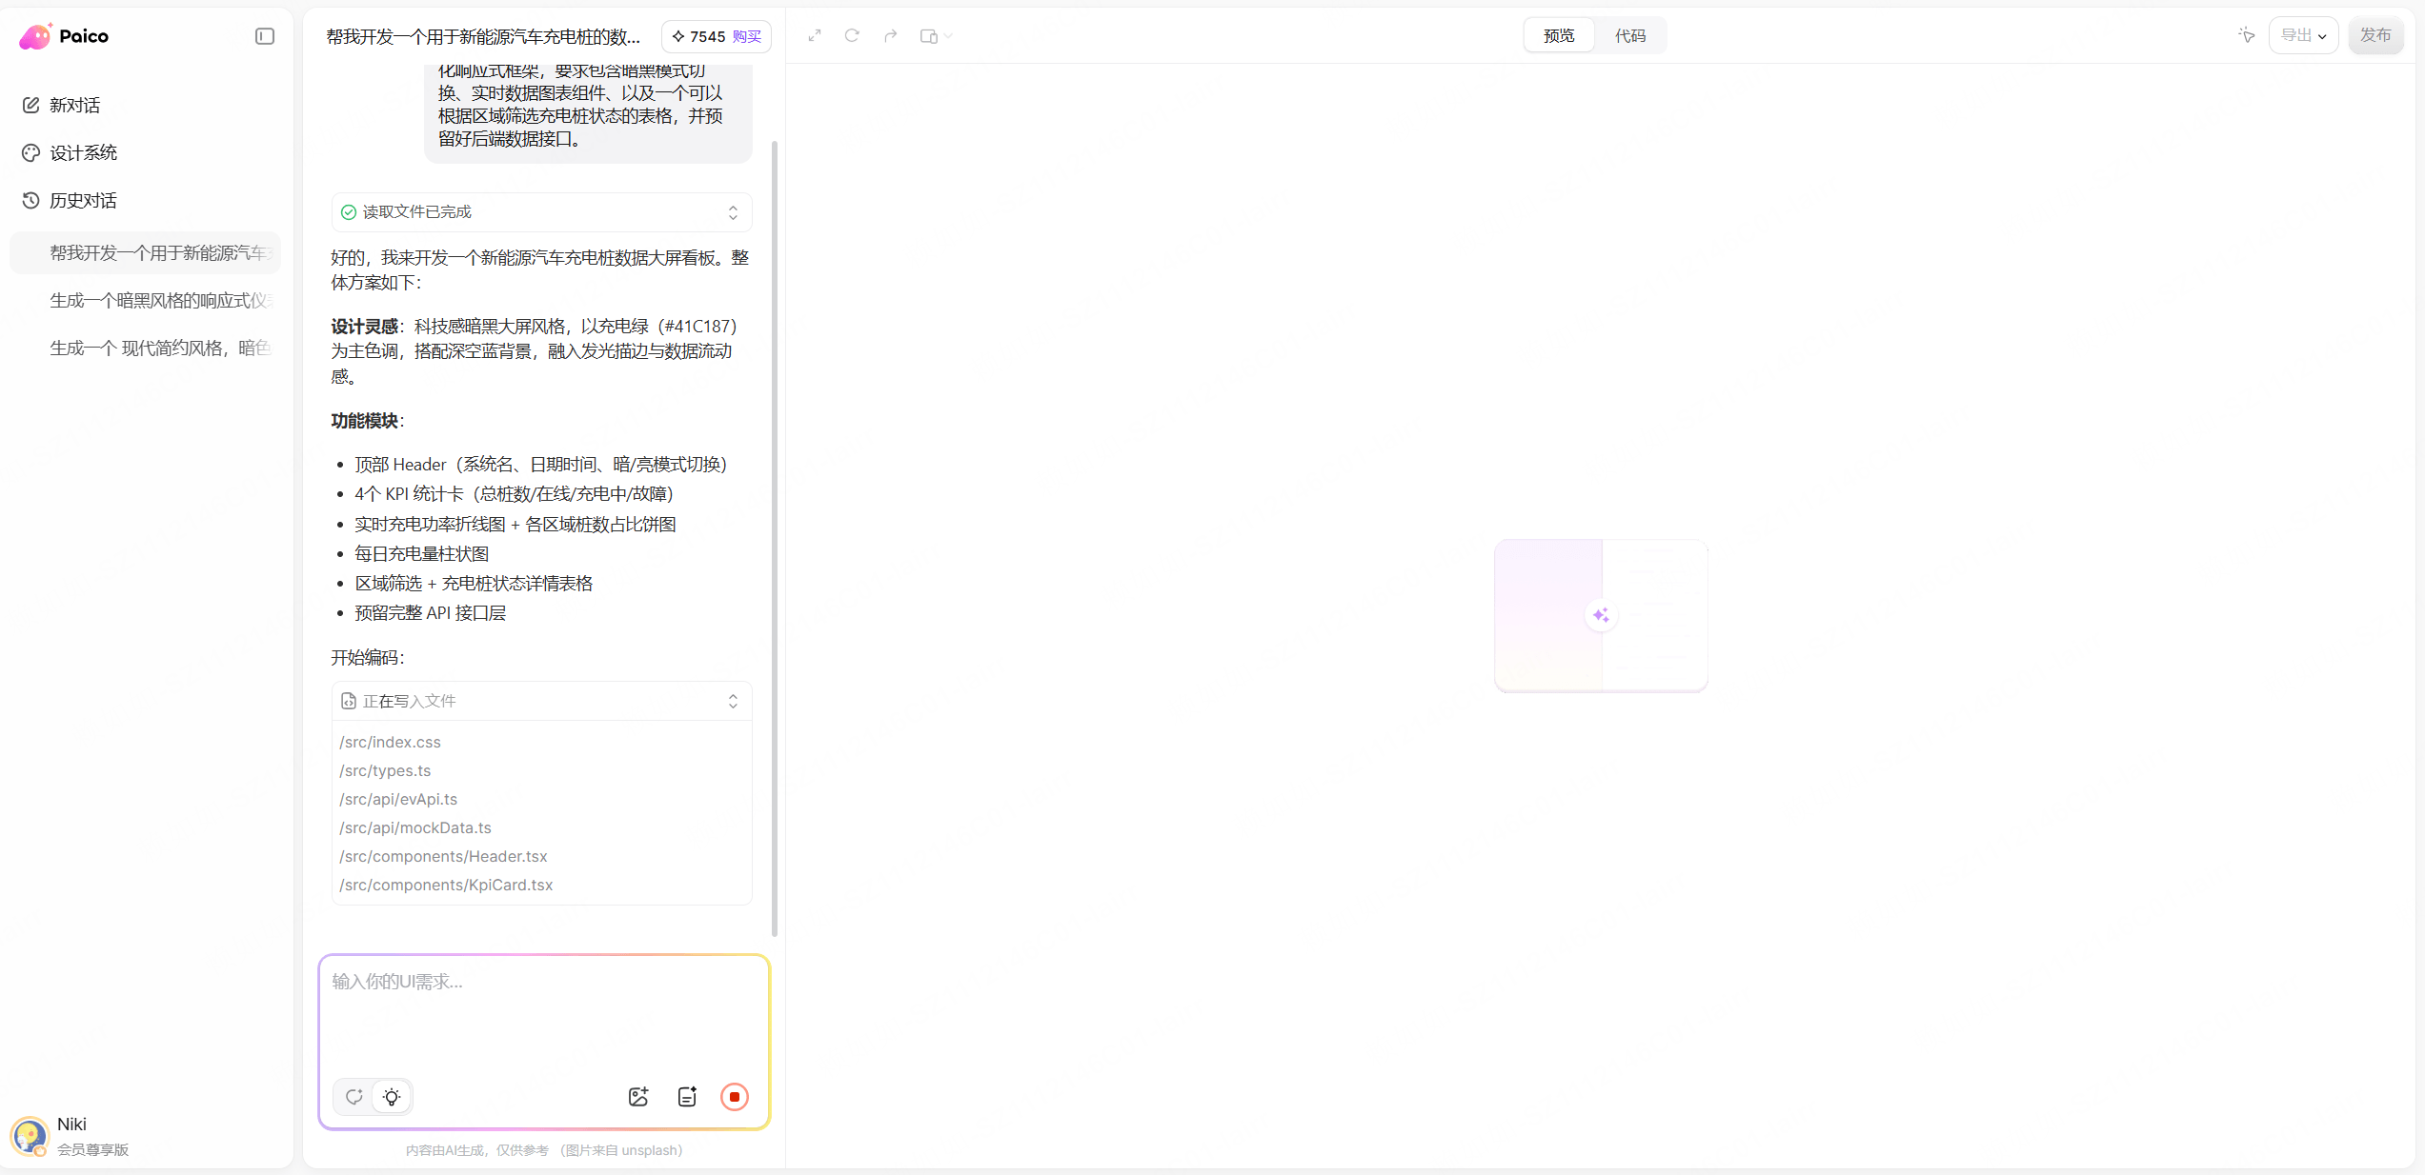This screenshot has width=2425, height=1175.
Task: Collapse the 正在写入文件 section
Action: tap(541, 701)
